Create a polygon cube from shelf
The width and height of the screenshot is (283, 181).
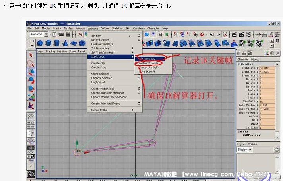[x=48, y=43]
